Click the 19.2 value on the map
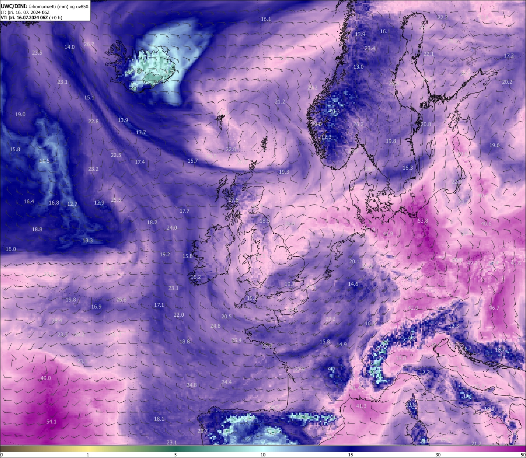 [165, 254]
